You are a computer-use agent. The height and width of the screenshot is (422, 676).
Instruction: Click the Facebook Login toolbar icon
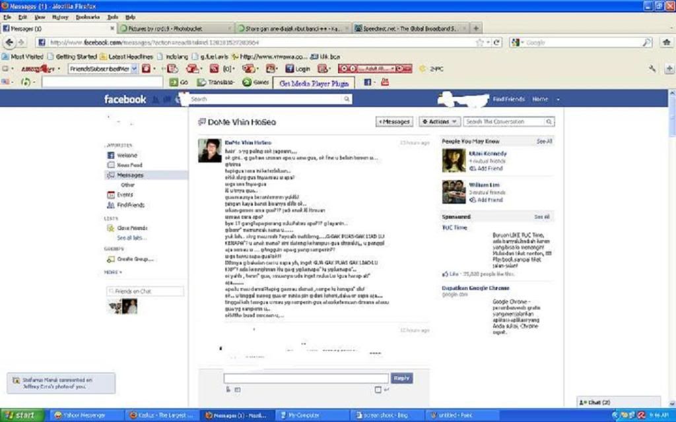(x=298, y=69)
